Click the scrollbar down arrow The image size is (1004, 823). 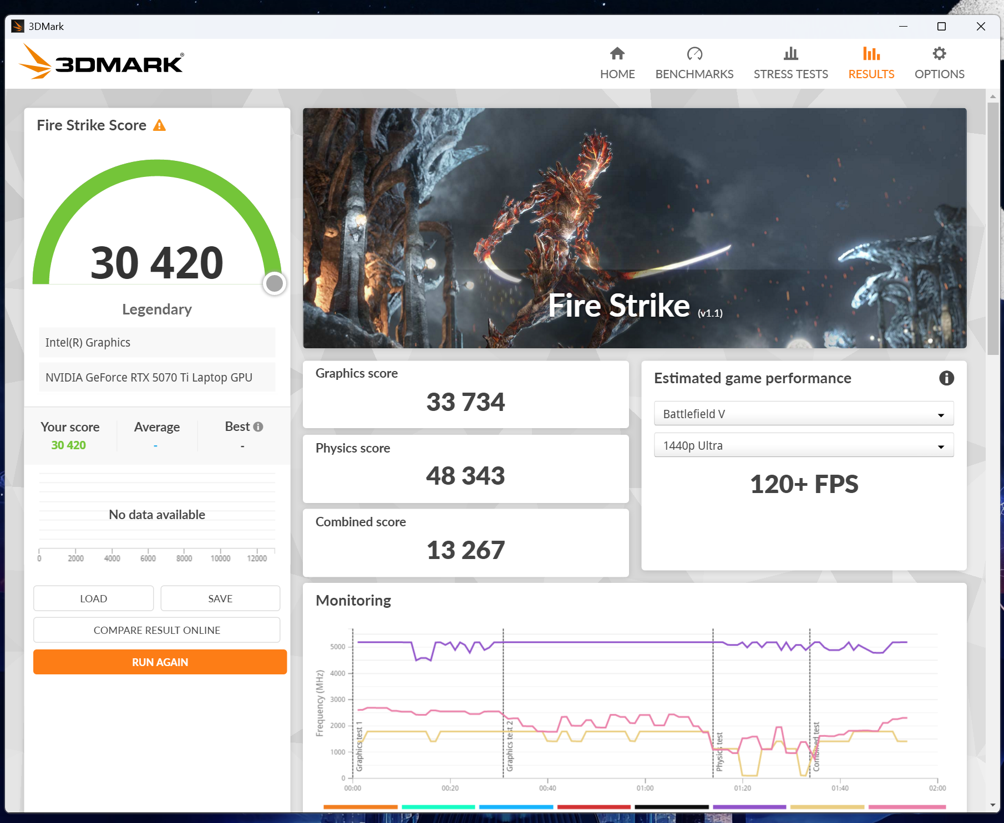tap(992, 805)
